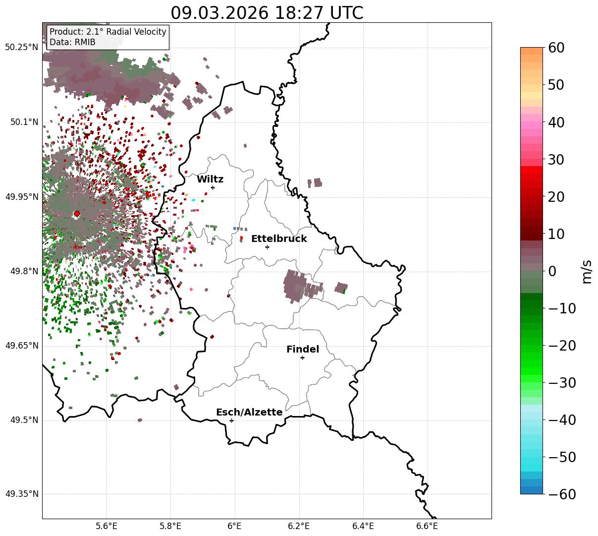Click the bright red colorbar segment
The height and width of the screenshot is (536, 598).
[x=532, y=170]
